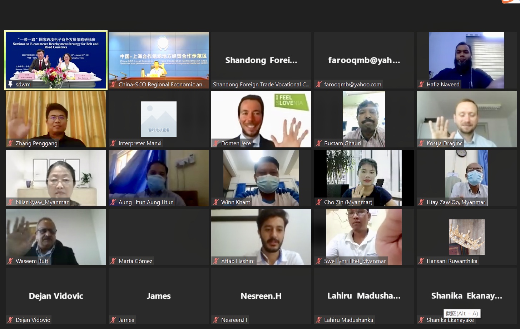This screenshot has width=520, height=329.
Task: Click the Nesreen.H participant tile
Action: tap(261, 296)
